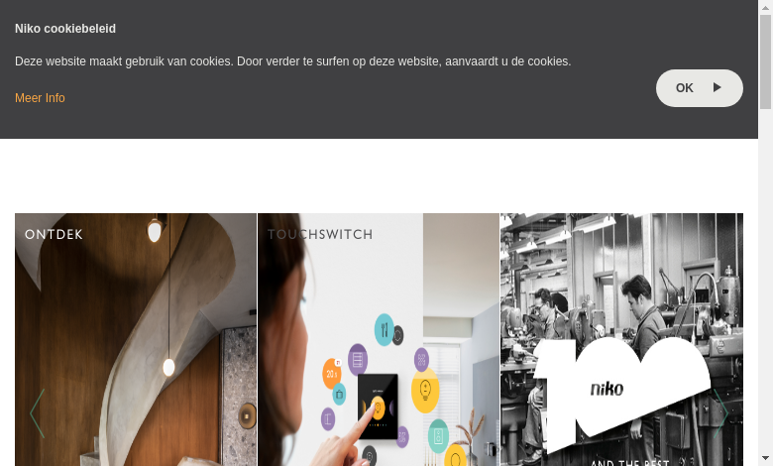Image resolution: width=773 pixels, height=466 pixels.
Task: Click the purple blinds icon
Action: click(x=358, y=360)
